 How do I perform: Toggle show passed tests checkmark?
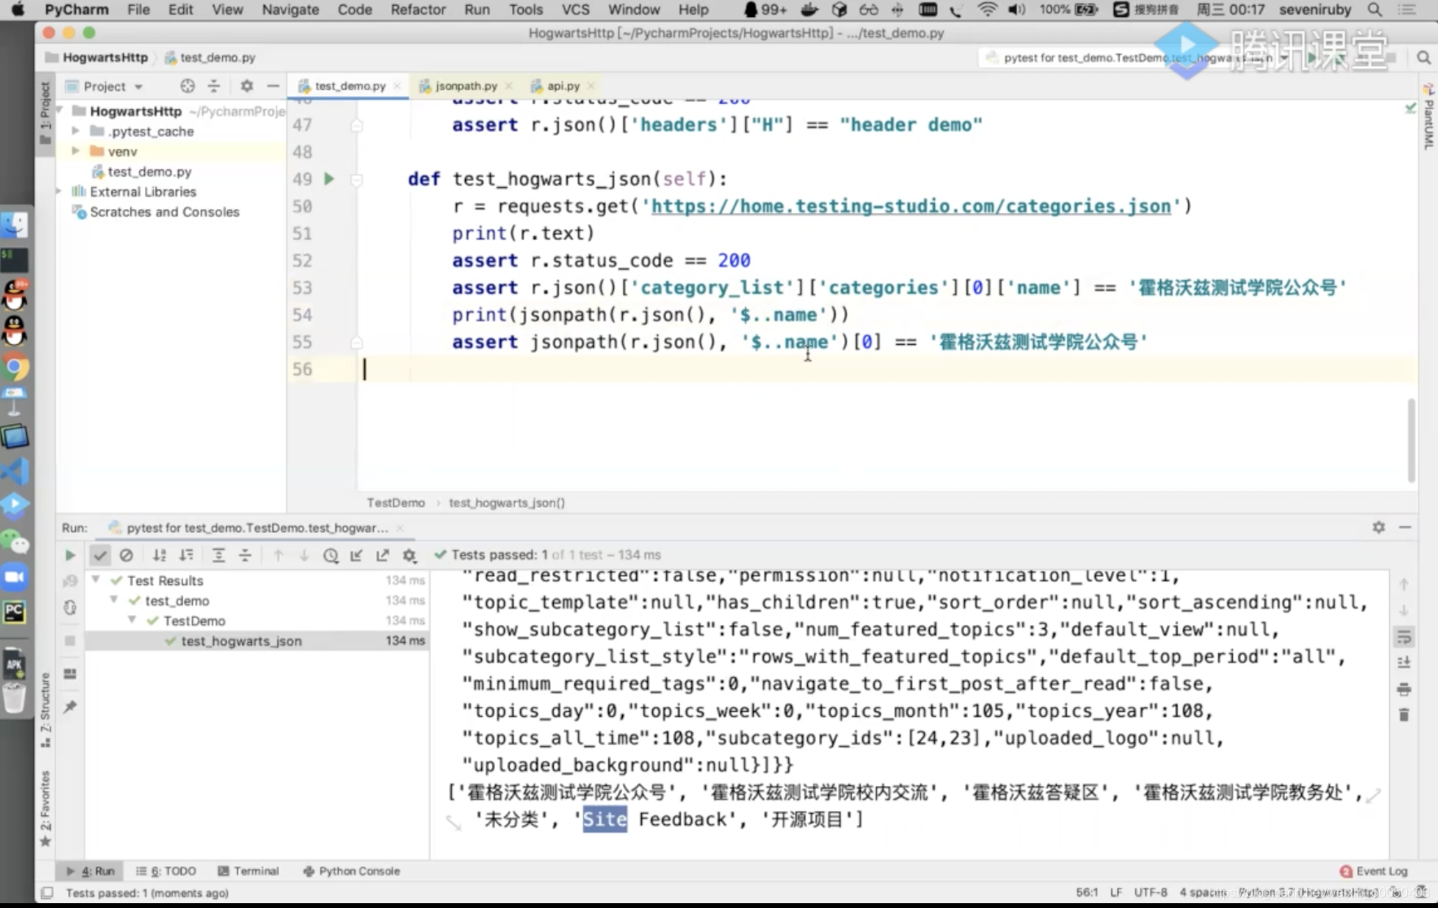pos(99,555)
